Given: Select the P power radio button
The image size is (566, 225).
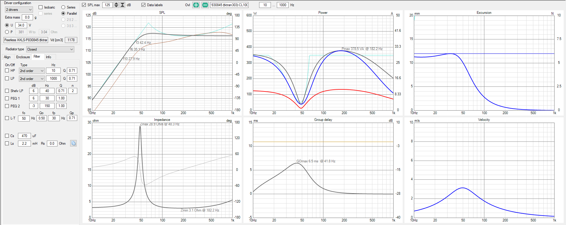Looking at the screenshot, I should click(7, 32).
